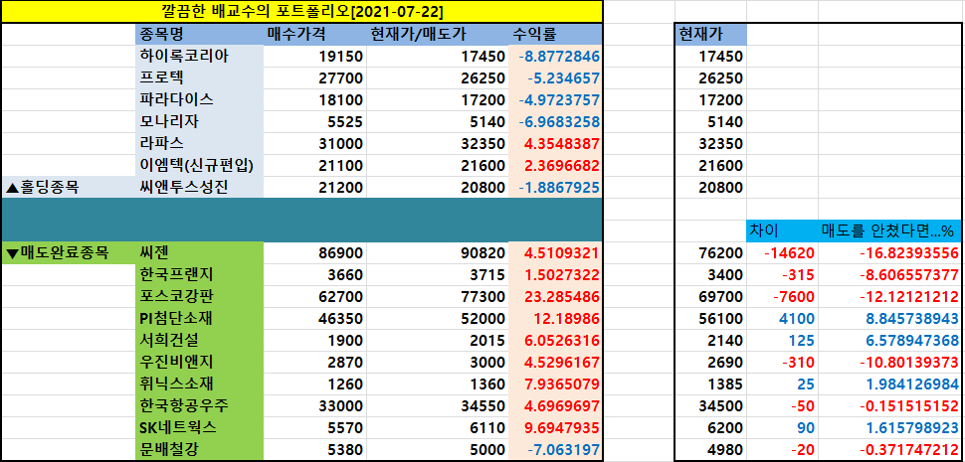Click the difference value 4100 cell
The image size is (965, 462).
pyautogui.click(x=782, y=318)
